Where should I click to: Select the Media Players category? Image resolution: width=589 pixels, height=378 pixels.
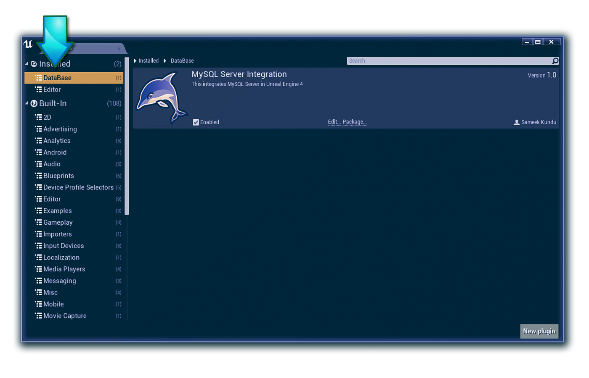(x=74, y=269)
